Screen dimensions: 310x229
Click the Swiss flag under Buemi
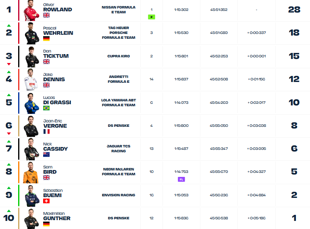pos(46,201)
